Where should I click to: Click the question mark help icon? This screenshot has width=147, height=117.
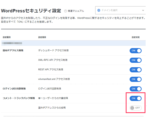point(65,11)
